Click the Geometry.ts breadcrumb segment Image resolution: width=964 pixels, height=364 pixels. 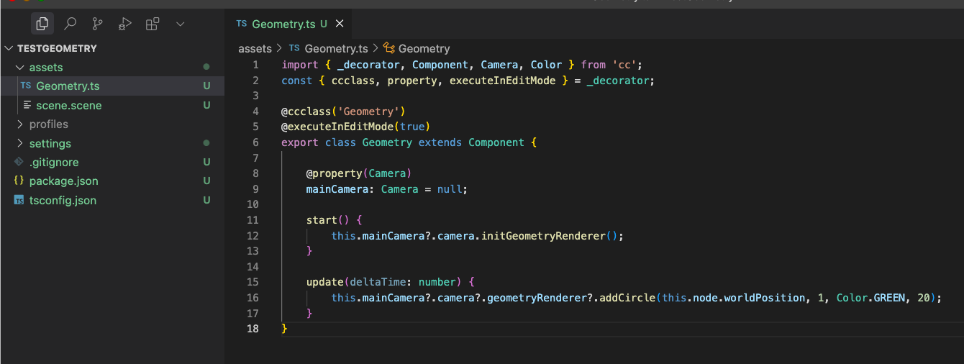(x=336, y=49)
